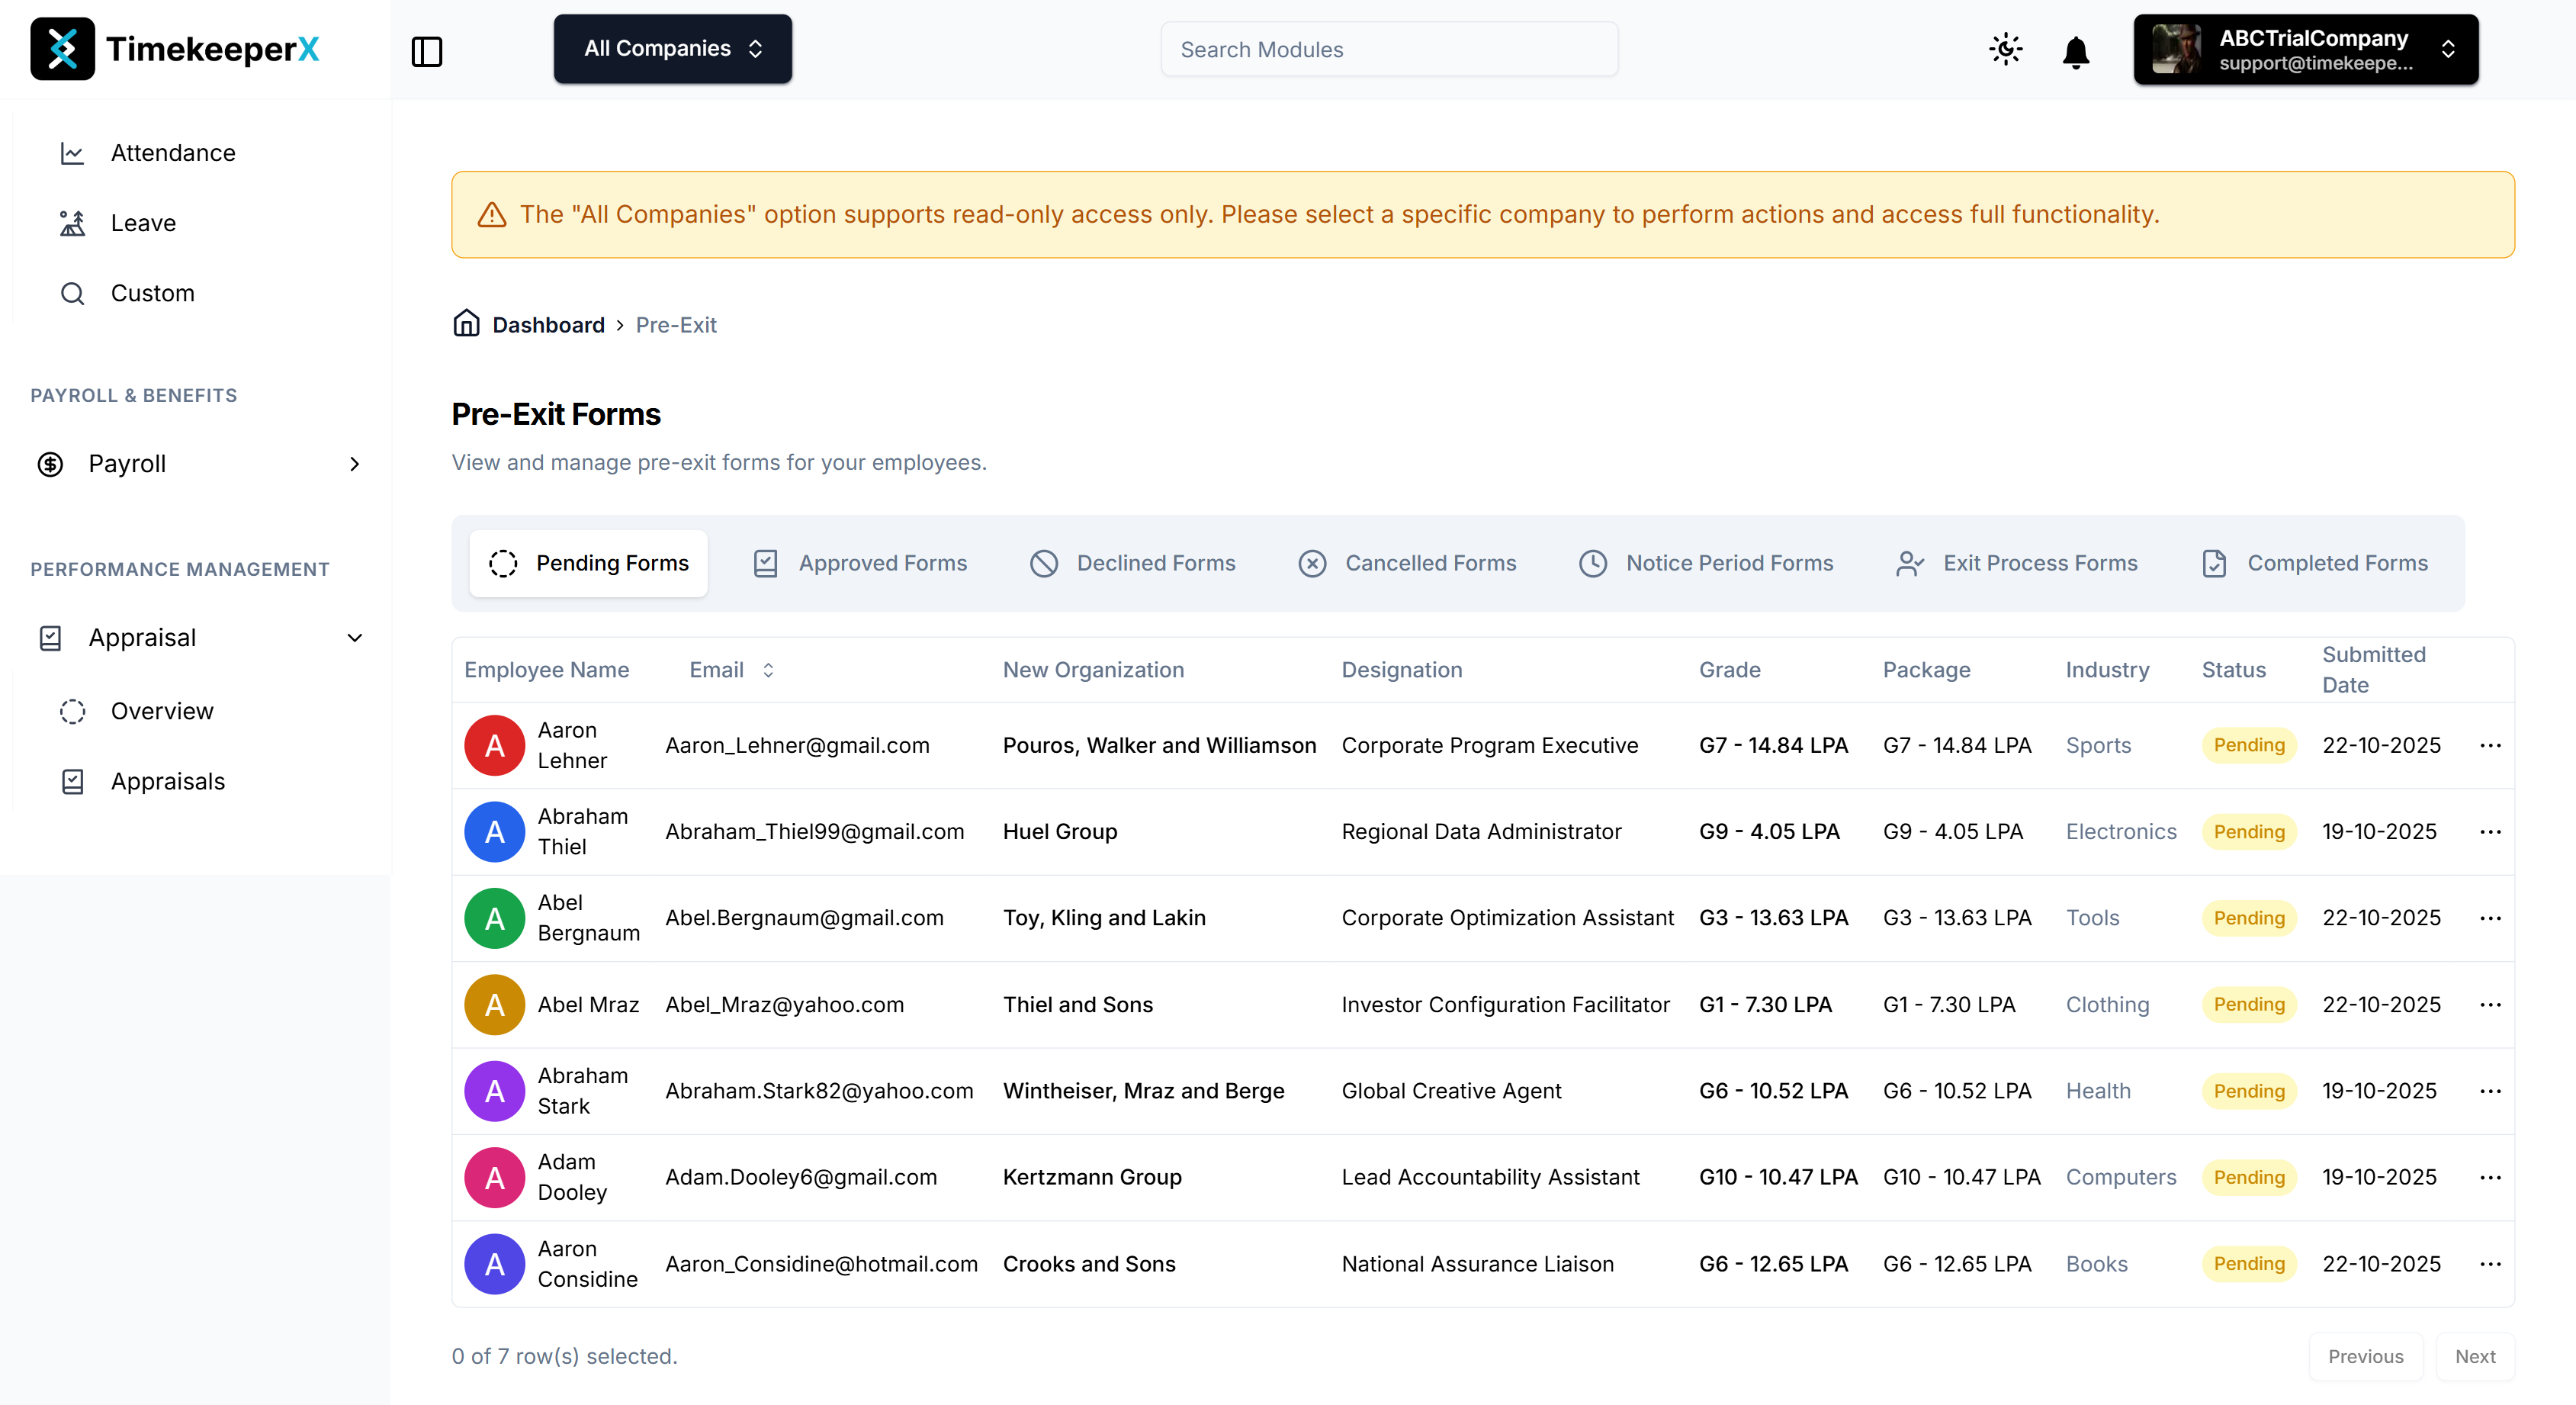The image size is (2576, 1405).
Task: Click the warning triangle icon in banner
Action: tap(491, 215)
